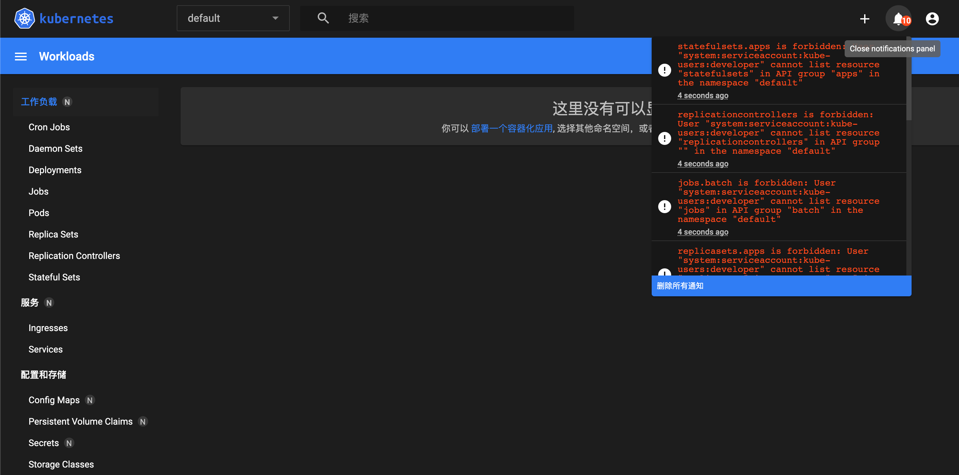This screenshot has width=959, height=475.
Task: Click timestamp under replicationcontrollers notification
Action: (703, 164)
